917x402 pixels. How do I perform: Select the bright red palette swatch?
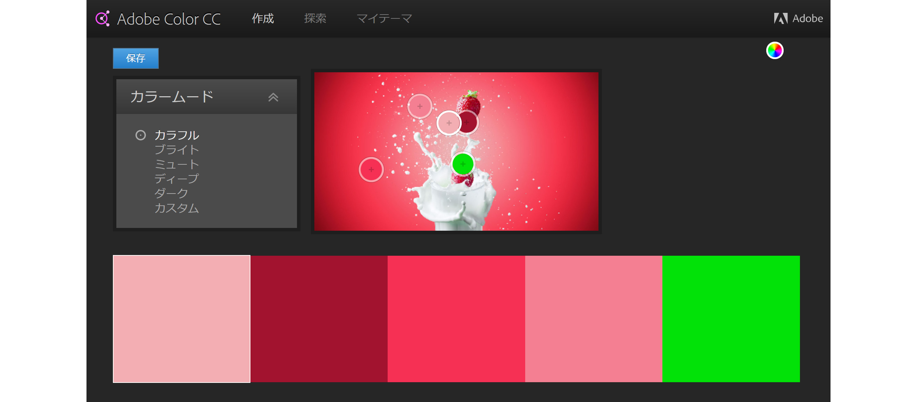pyautogui.click(x=456, y=319)
